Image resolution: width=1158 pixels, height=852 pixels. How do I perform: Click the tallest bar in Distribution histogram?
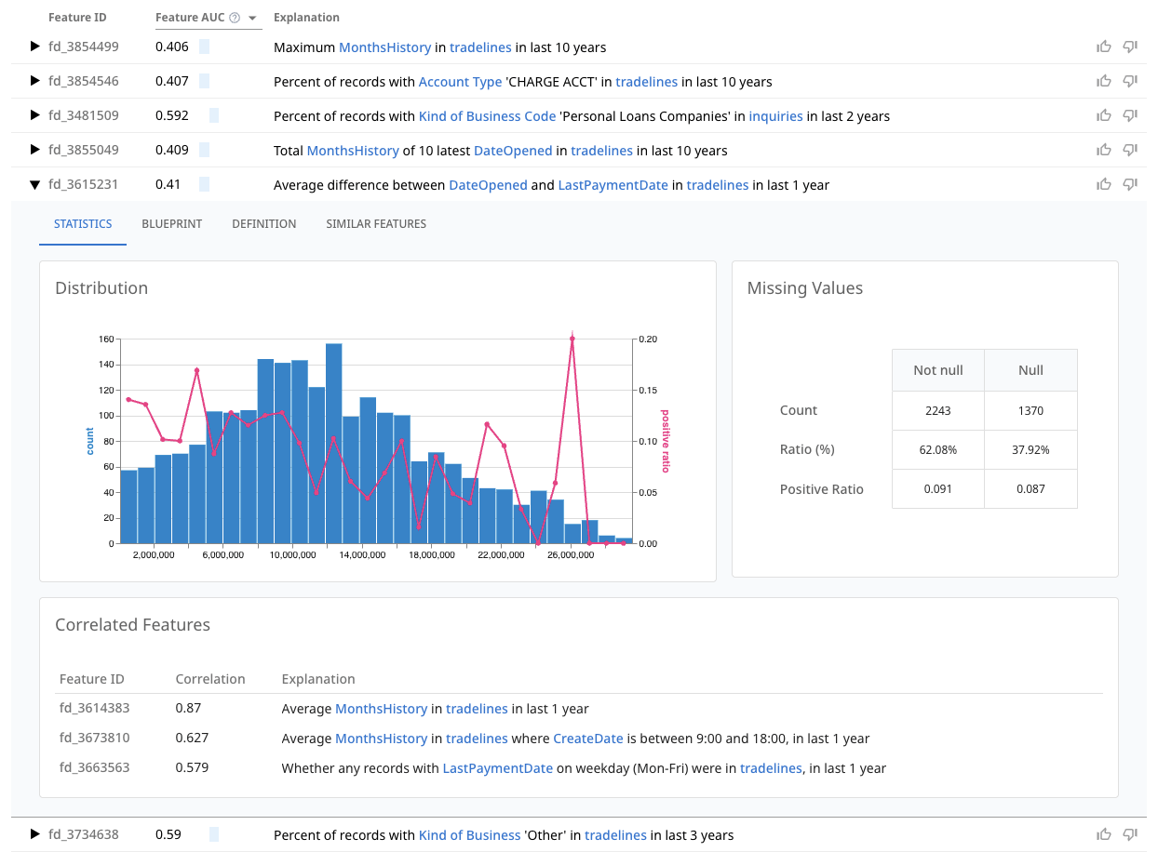tap(332, 437)
